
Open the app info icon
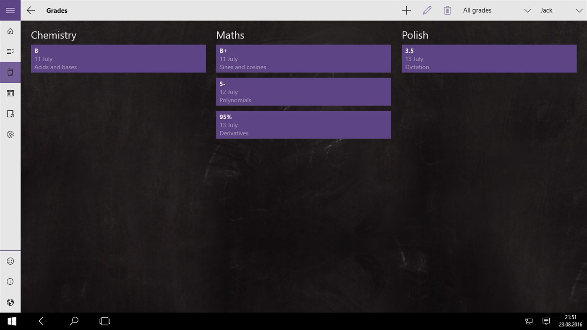(x=10, y=281)
